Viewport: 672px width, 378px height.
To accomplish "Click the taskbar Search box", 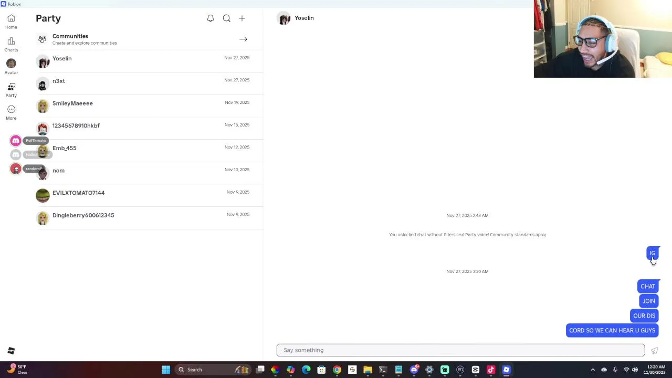I will point(213,370).
